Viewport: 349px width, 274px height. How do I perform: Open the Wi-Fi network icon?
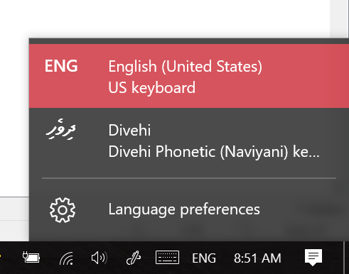tap(66, 258)
